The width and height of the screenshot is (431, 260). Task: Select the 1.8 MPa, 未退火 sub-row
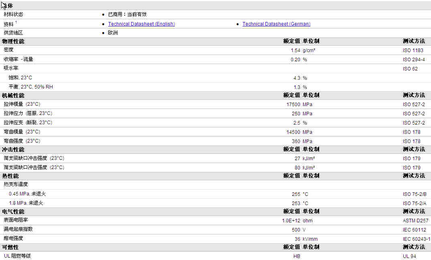click(x=26, y=203)
